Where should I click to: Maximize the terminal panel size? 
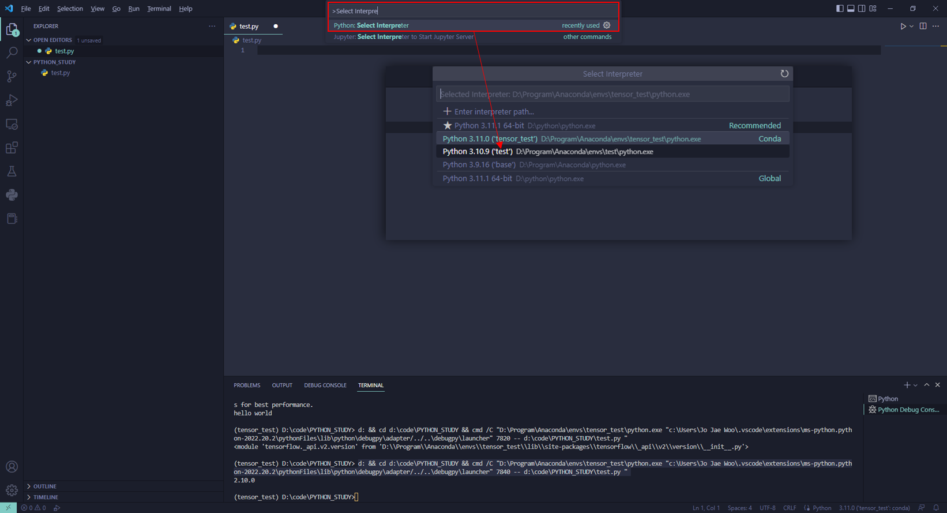(x=927, y=385)
